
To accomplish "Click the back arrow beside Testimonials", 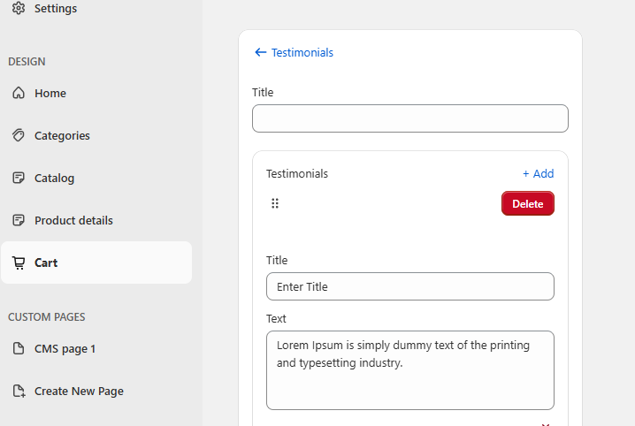I will (260, 52).
